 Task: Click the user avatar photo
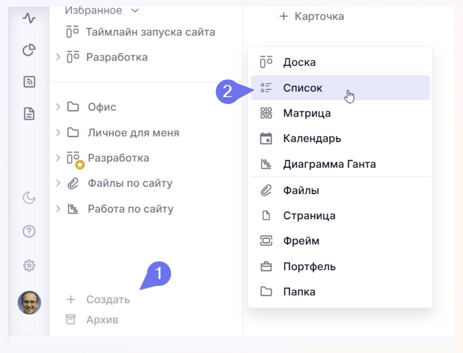(x=29, y=303)
